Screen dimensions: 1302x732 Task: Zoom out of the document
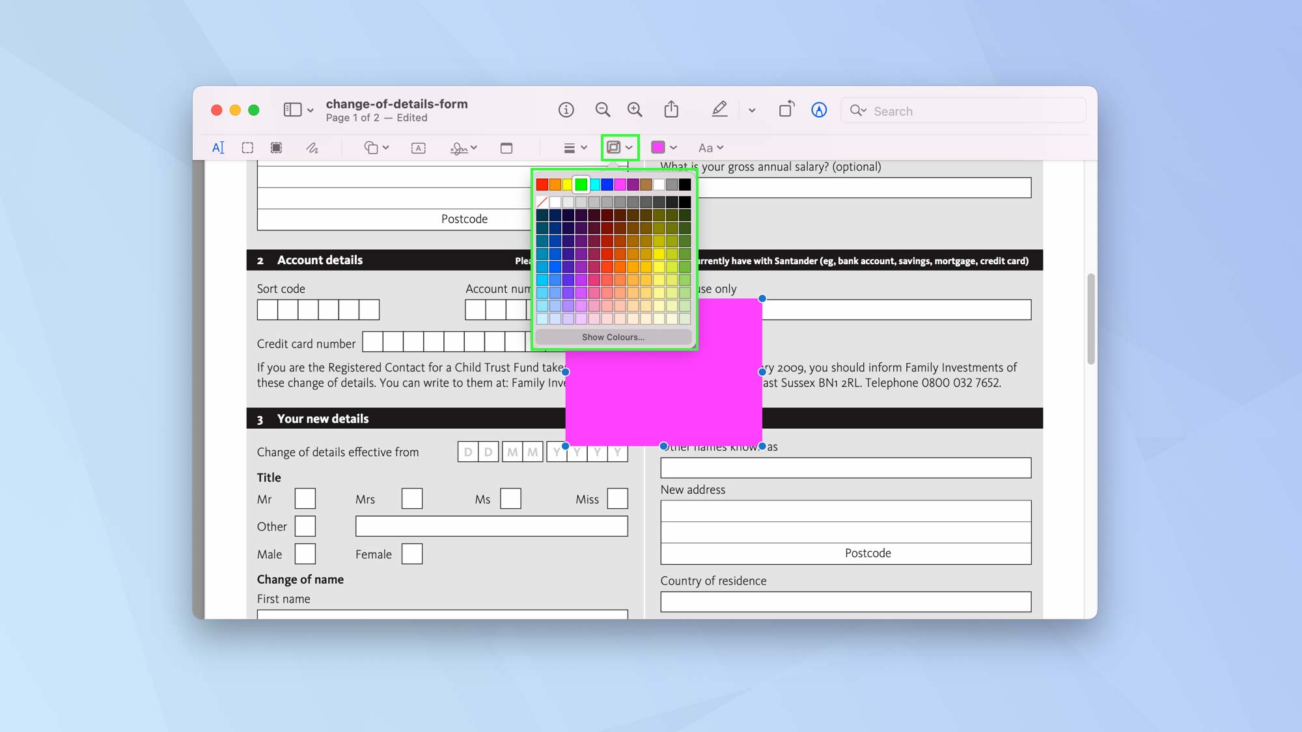click(x=602, y=110)
